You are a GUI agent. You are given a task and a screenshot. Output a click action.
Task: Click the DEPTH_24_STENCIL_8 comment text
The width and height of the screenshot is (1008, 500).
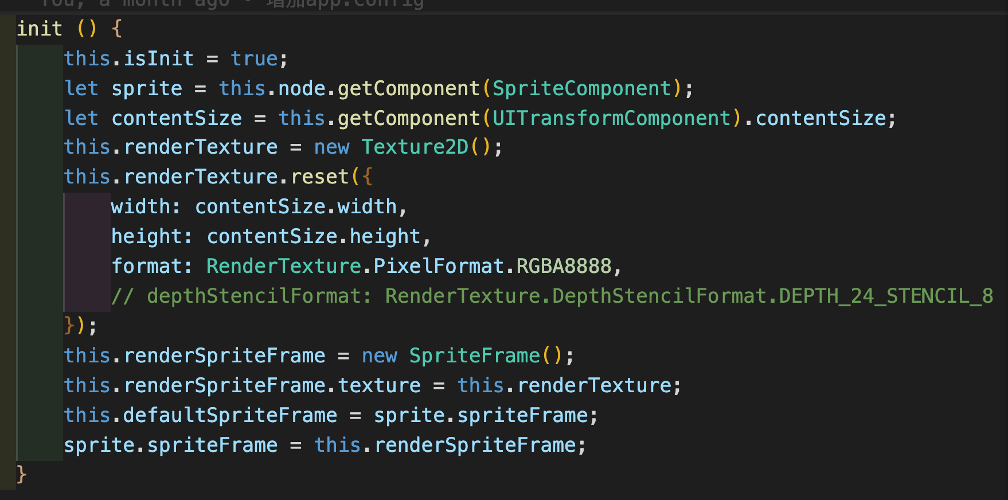pyautogui.click(x=885, y=296)
